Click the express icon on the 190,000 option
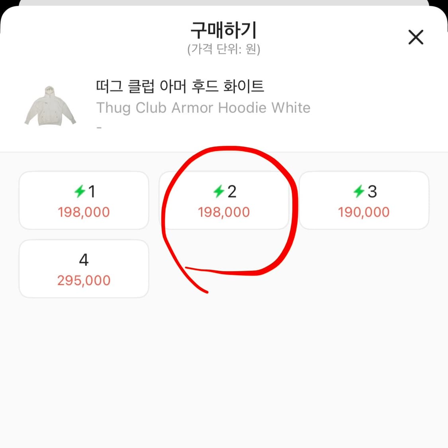 [x=359, y=192]
